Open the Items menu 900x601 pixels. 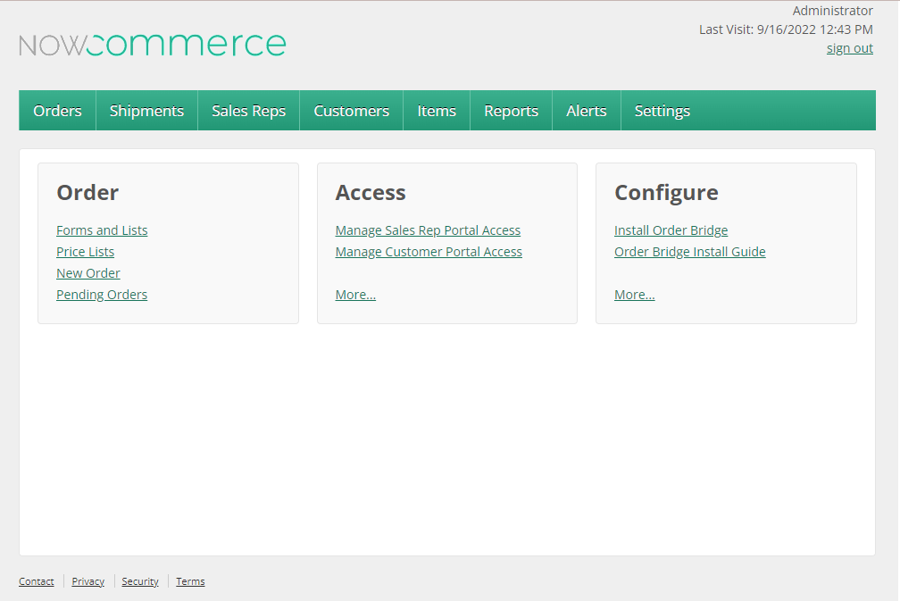pos(437,111)
